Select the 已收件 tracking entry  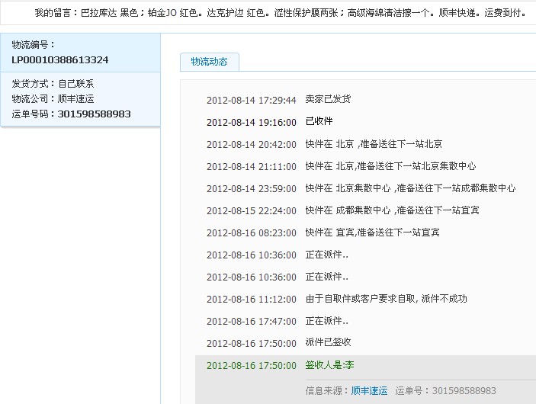point(319,122)
